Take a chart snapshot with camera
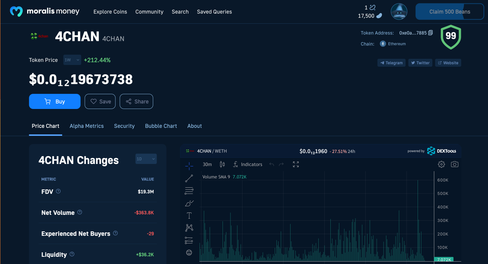The height and width of the screenshot is (264, 488). coord(455,164)
